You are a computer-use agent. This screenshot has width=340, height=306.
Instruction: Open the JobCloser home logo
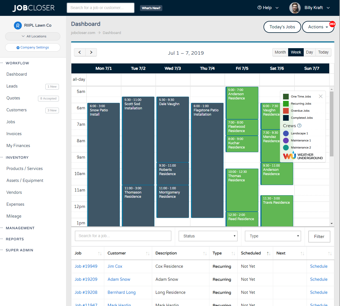point(33,8)
